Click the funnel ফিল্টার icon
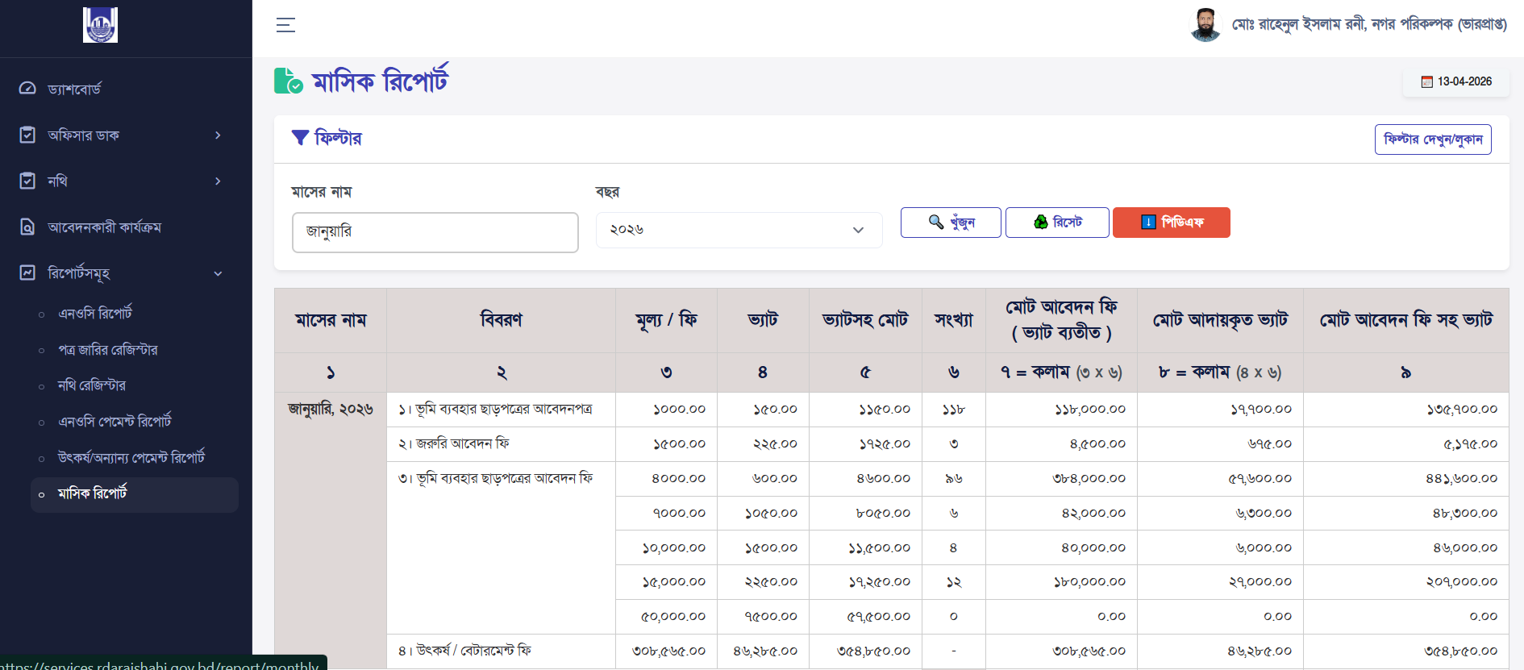The image size is (1524, 670). coord(300,138)
